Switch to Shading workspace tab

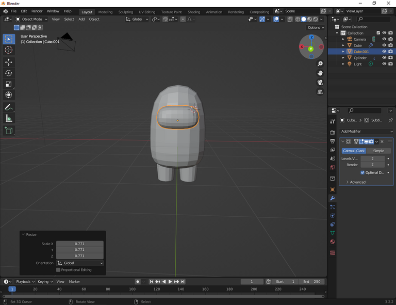194,12
